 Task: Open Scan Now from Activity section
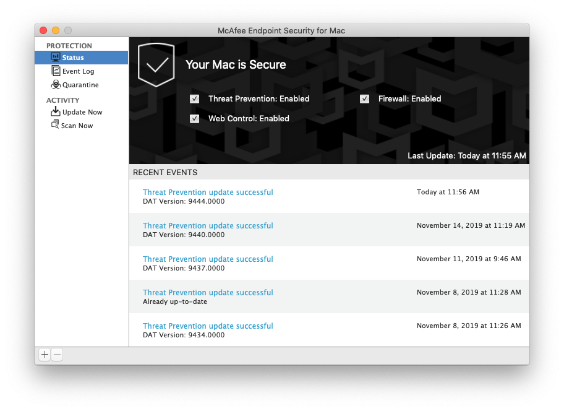77,126
